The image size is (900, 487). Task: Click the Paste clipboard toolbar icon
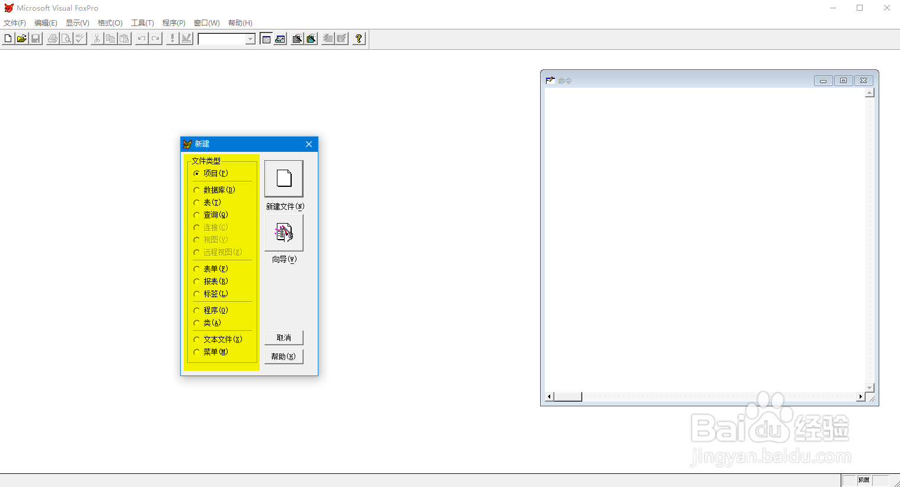click(125, 39)
